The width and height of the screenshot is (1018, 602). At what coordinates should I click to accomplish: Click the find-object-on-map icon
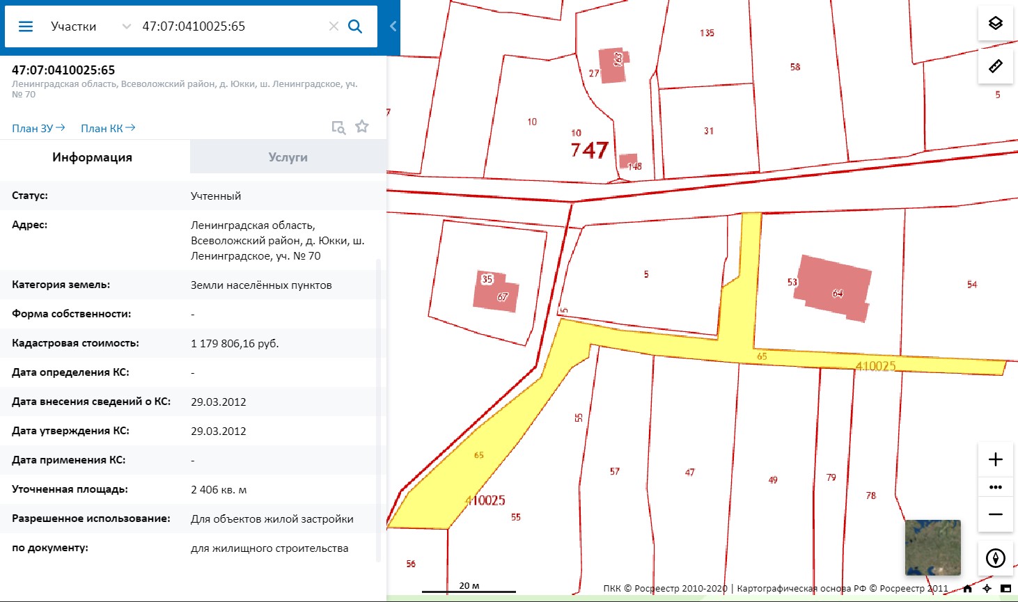(338, 127)
